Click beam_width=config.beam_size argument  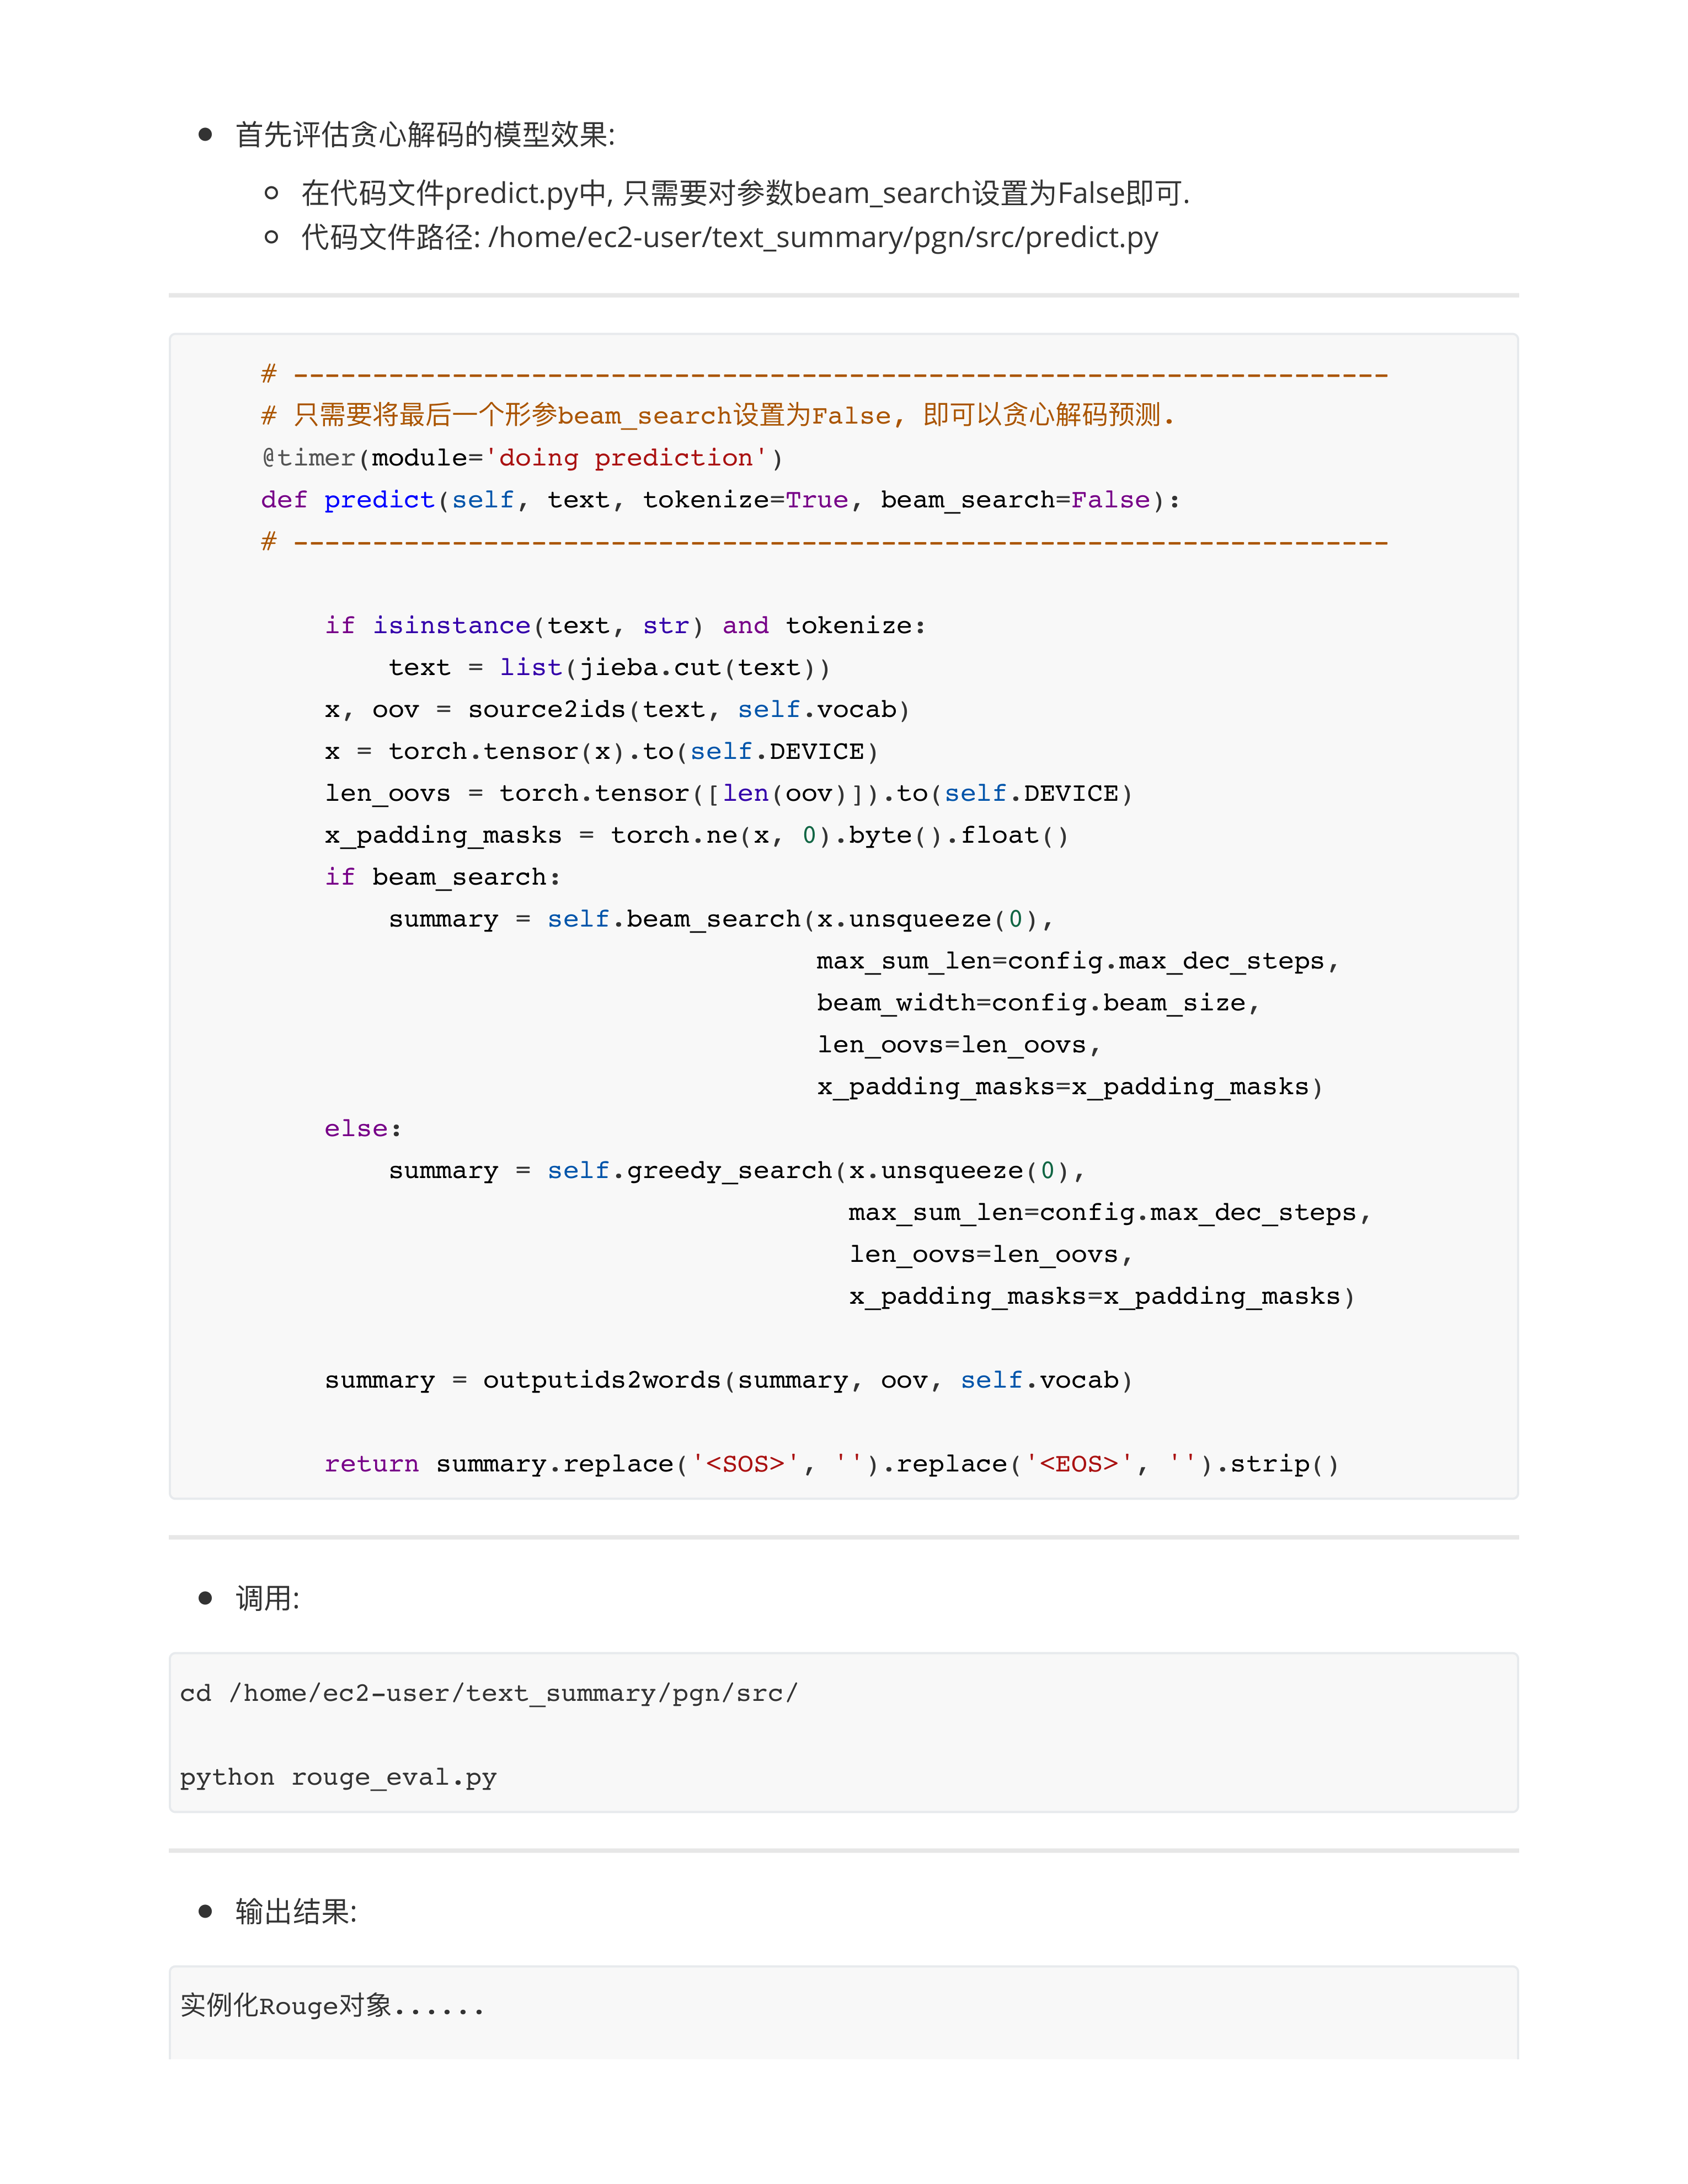tap(1037, 1003)
